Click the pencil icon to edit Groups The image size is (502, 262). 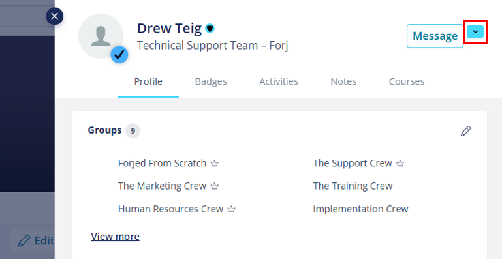click(x=465, y=131)
